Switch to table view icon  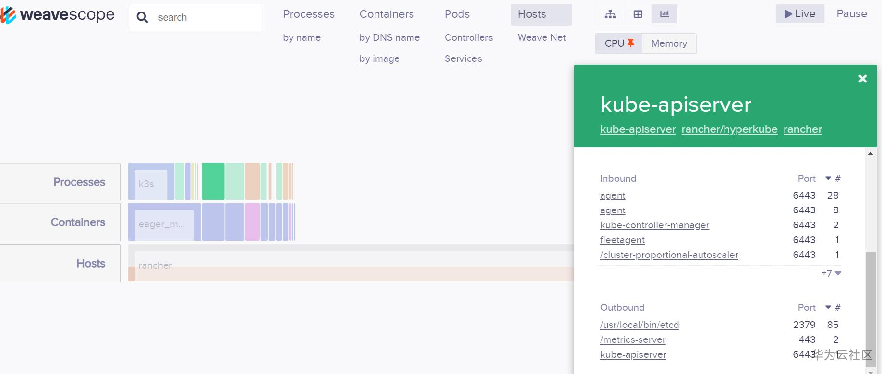click(638, 14)
